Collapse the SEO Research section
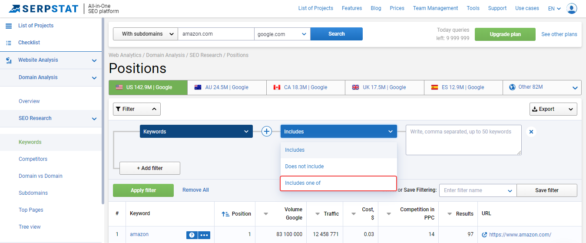586x243 pixels. (94, 119)
